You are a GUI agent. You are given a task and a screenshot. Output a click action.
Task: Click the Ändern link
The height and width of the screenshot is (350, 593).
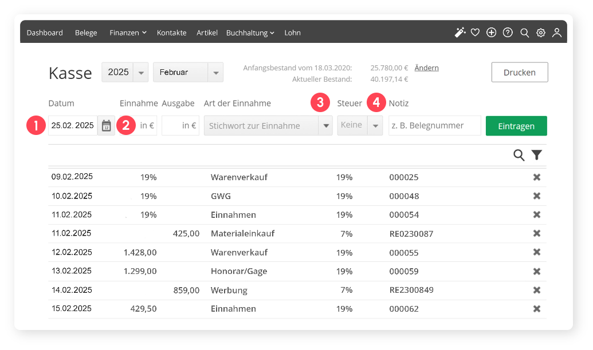pos(426,67)
